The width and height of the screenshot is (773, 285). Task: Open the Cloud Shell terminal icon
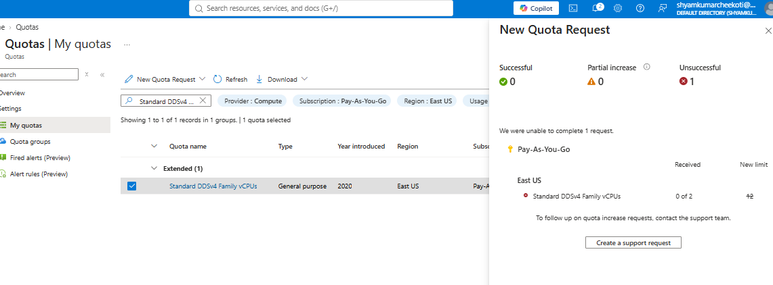click(573, 8)
